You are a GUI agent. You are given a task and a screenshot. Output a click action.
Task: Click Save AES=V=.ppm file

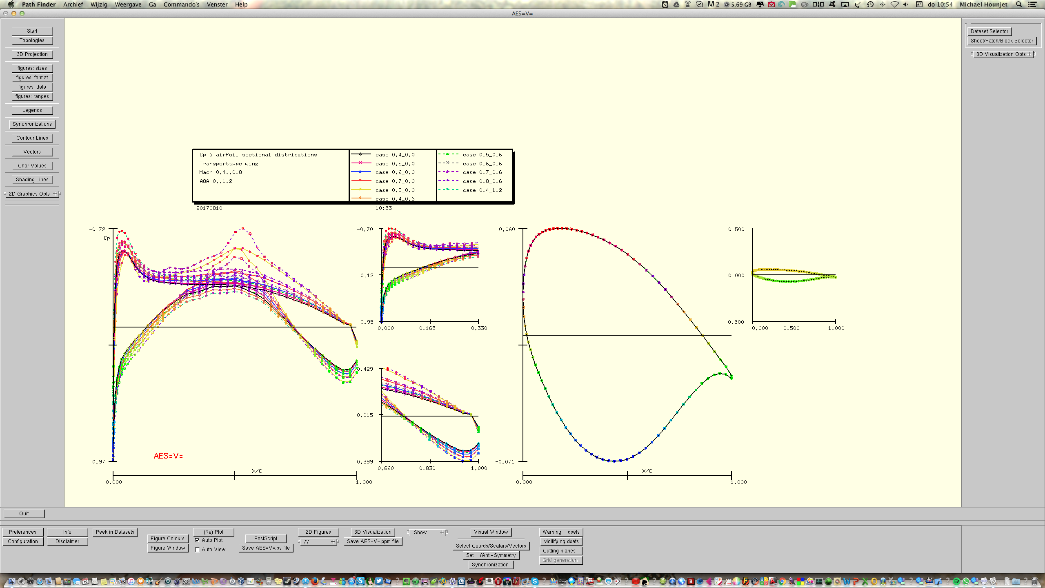tap(373, 541)
